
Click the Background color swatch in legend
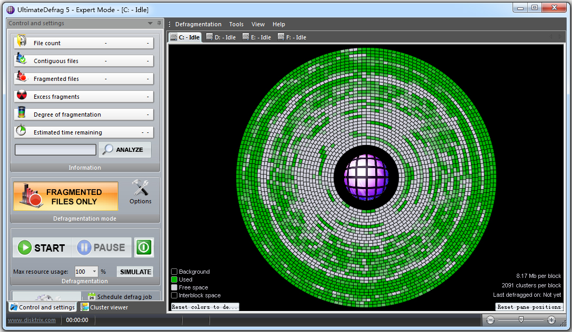pyautogui.click(x=174, y=272)
